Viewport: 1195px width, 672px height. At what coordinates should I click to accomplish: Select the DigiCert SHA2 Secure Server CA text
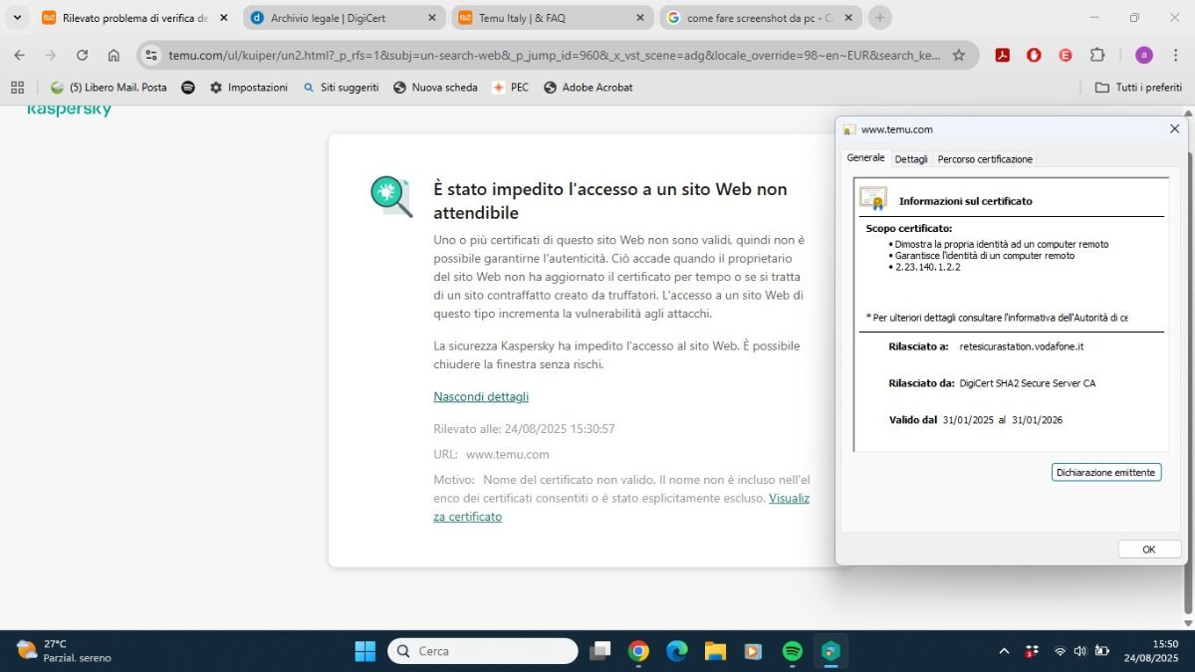click(x=1027, y=383)
